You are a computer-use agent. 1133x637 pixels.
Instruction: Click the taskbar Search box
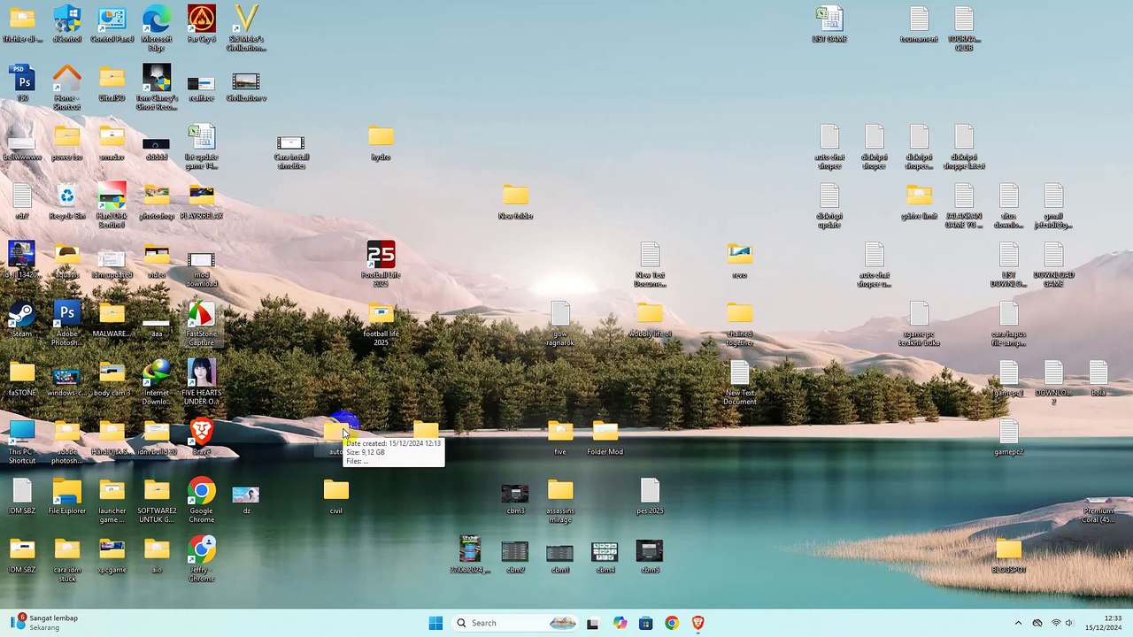click(513, 623)
